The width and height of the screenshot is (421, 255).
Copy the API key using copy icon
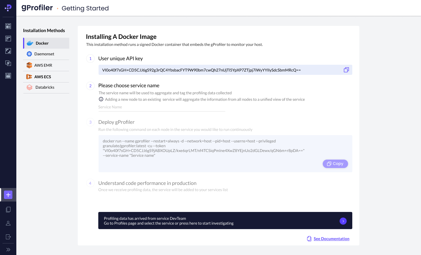click(x=346, y=70)
